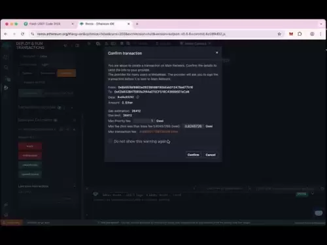Open the browser extensions puzzle icon
Image resolution: width=327 pixels, height=245 pixels.
click(x=300, y=34)
